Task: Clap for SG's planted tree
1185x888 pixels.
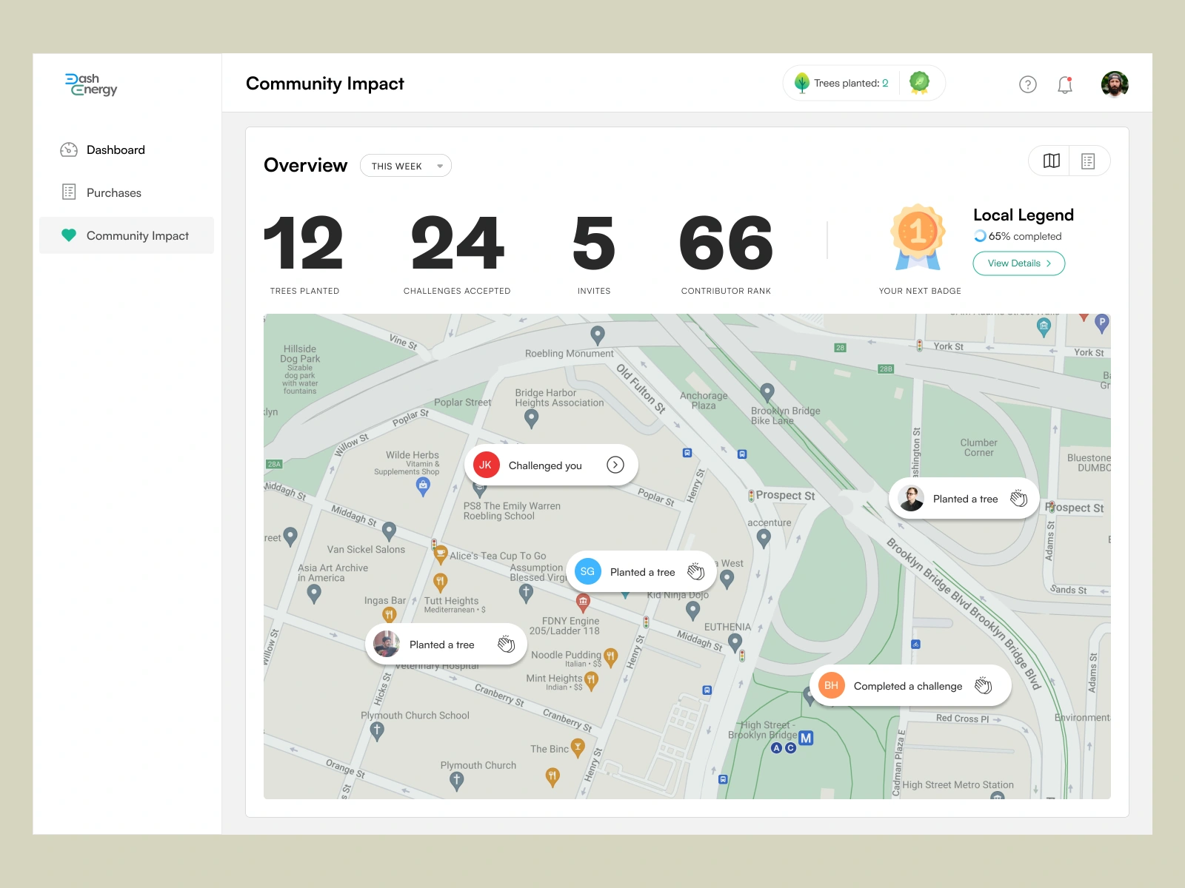Action: click(695, 571)
